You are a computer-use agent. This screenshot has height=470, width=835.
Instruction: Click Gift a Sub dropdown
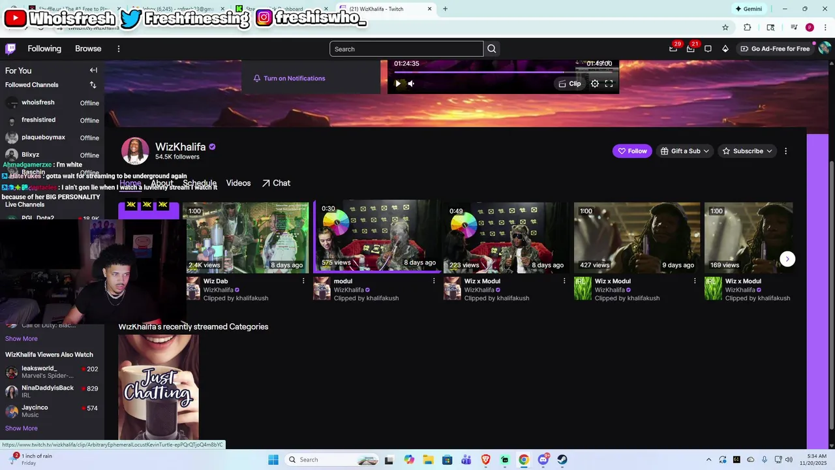pyautogui.click(x=685, y=151)
